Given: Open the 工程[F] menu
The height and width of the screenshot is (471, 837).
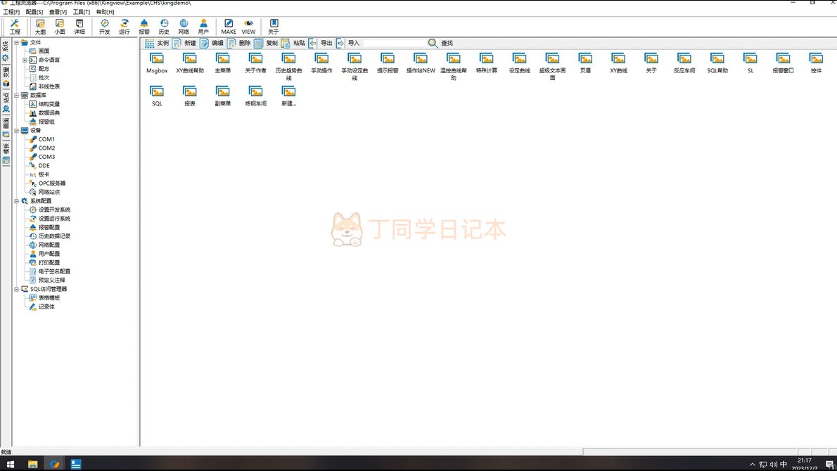Looking at the screenshot, I should (x=11, y=12).
